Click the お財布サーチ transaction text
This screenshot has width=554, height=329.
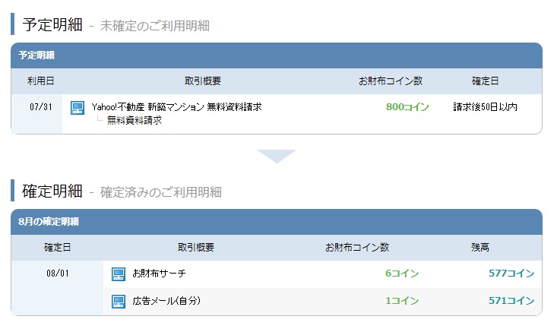[x=159, y=274]
